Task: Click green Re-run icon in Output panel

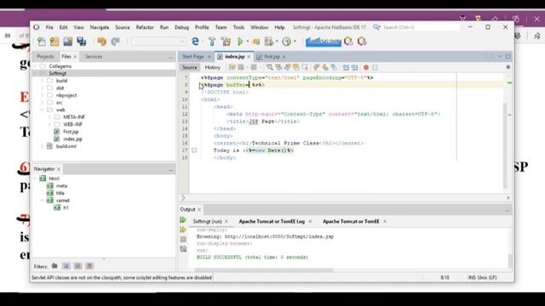Action: (x=183, y=220)
